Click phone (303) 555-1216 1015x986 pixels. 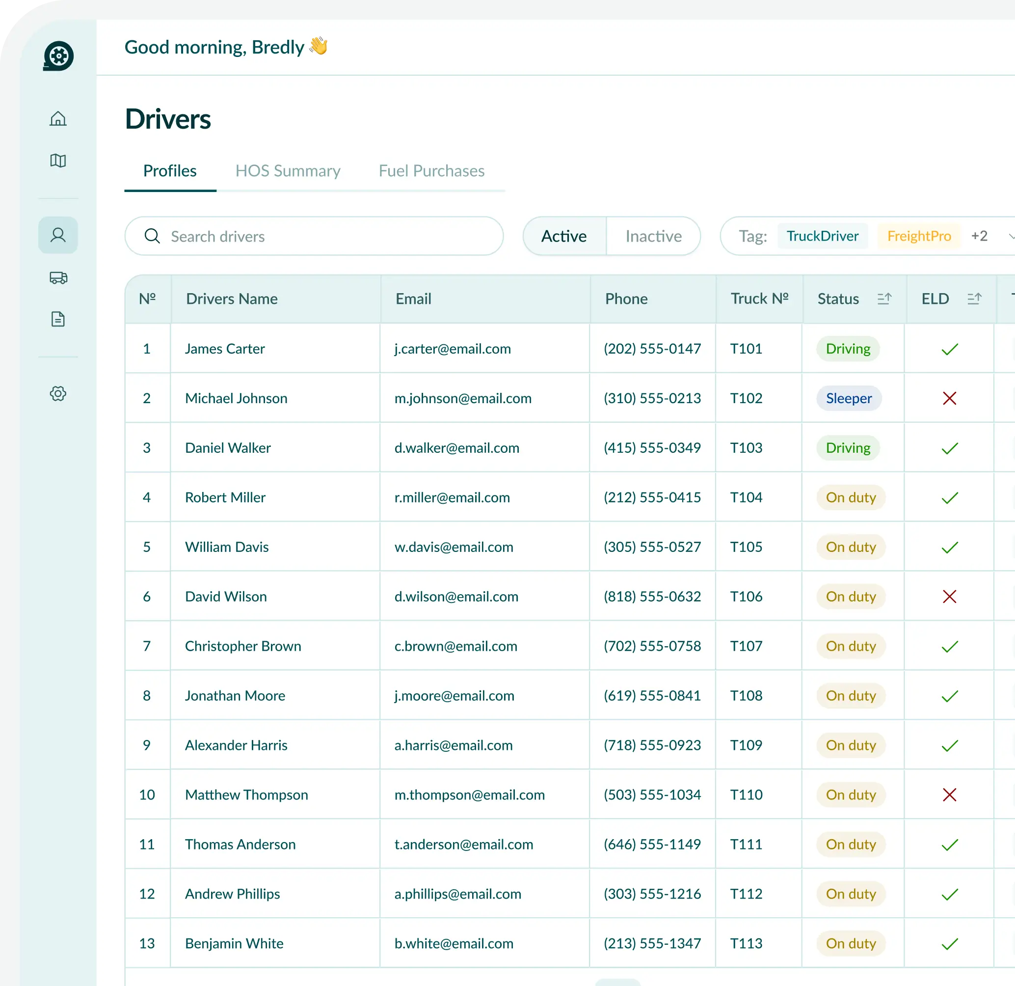point(652,894)
